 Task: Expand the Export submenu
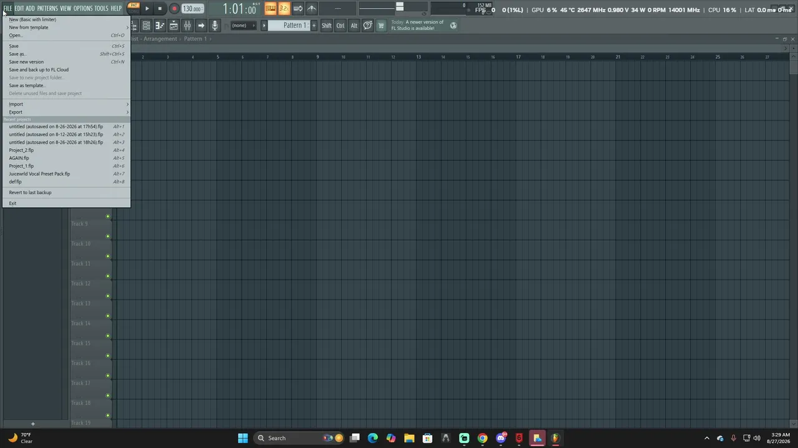click(x=66, y=112)
